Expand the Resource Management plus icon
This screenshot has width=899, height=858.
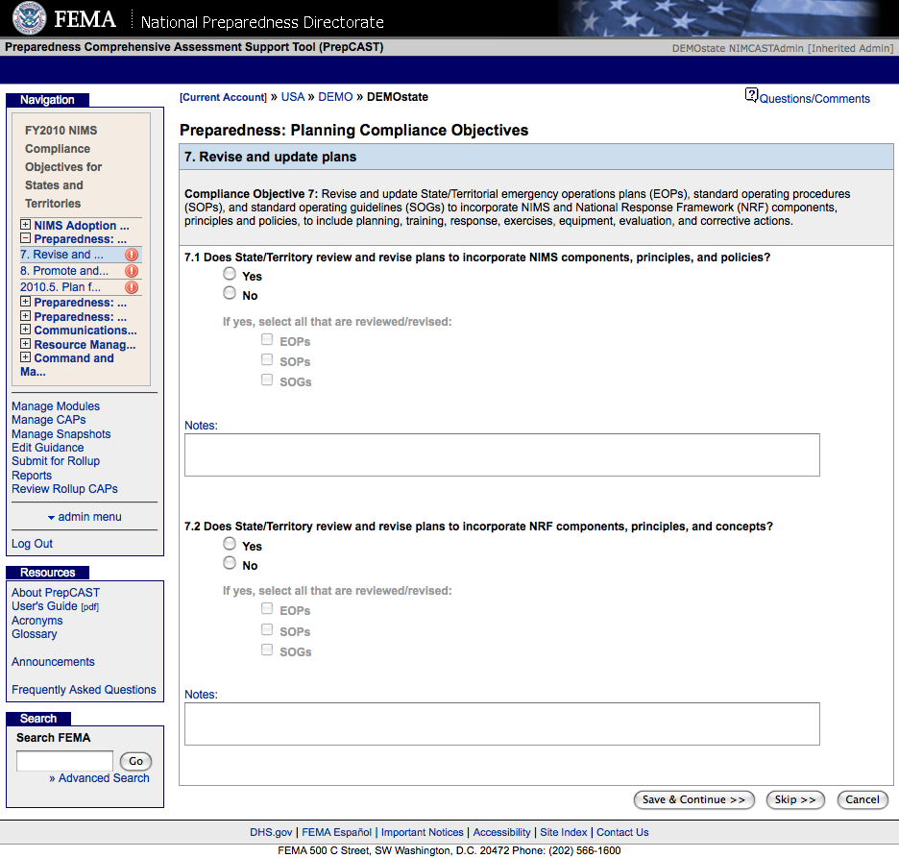coord(26,345)
